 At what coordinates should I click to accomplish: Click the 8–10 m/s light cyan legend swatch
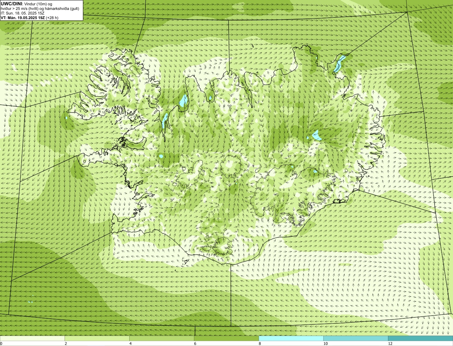point(291,338)
